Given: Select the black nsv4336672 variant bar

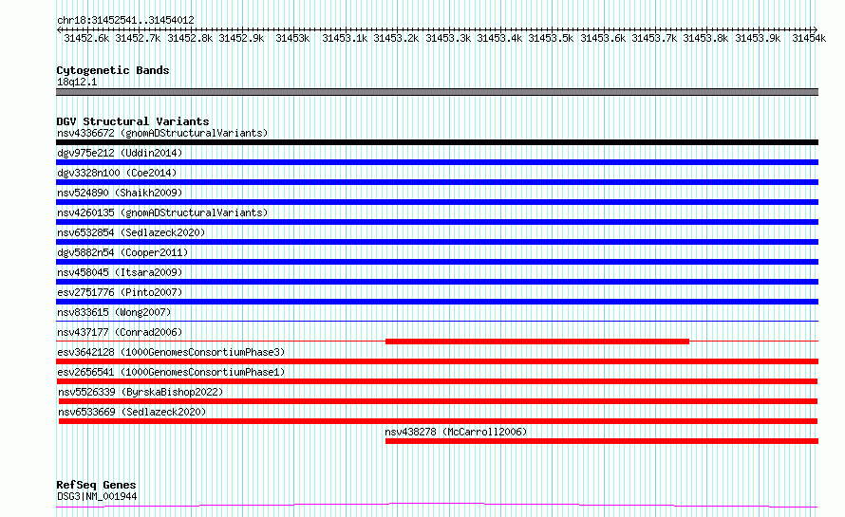Looking at the screenshot, I should tap(437, 142).
